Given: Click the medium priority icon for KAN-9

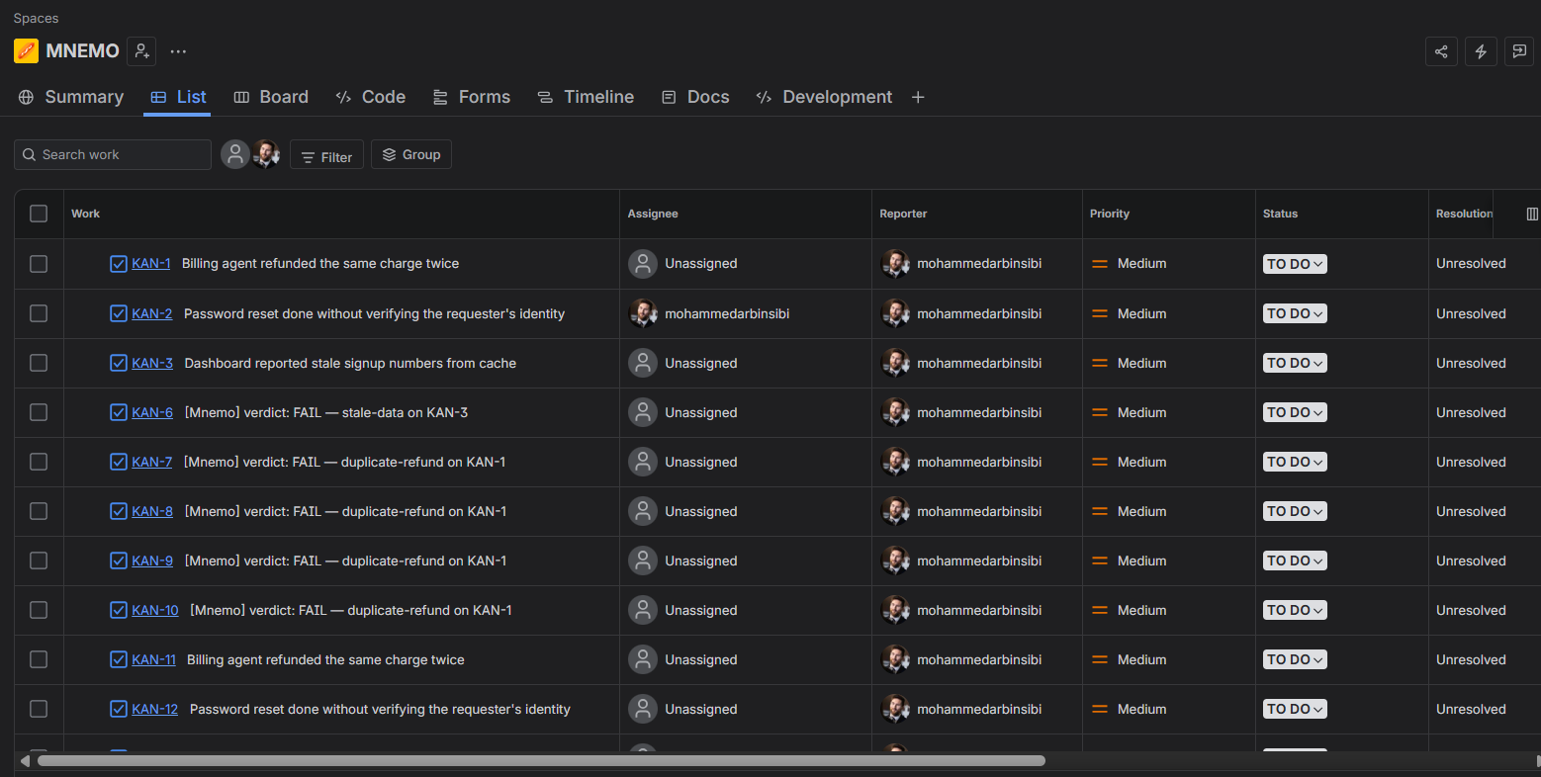Looking at the screenshot, I should [x=1099, y=561].
